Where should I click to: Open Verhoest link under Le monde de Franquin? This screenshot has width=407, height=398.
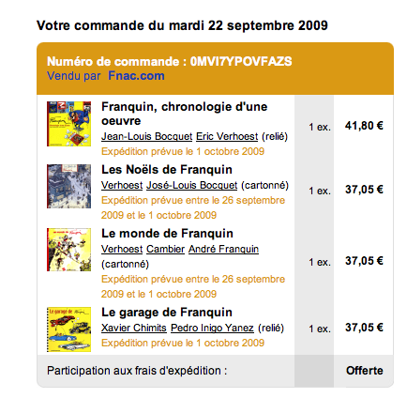pyautogui.click(x=122, y=249)
